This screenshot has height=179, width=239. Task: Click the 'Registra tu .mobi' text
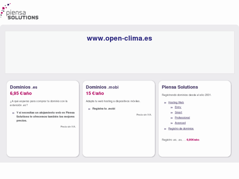coord(104,109)
